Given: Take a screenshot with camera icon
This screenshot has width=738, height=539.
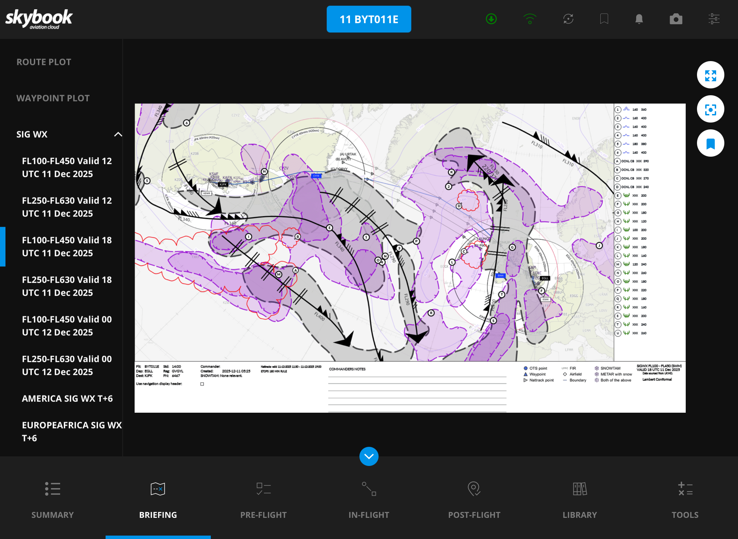Looking at the screenshot, I should tap(676, 19).
